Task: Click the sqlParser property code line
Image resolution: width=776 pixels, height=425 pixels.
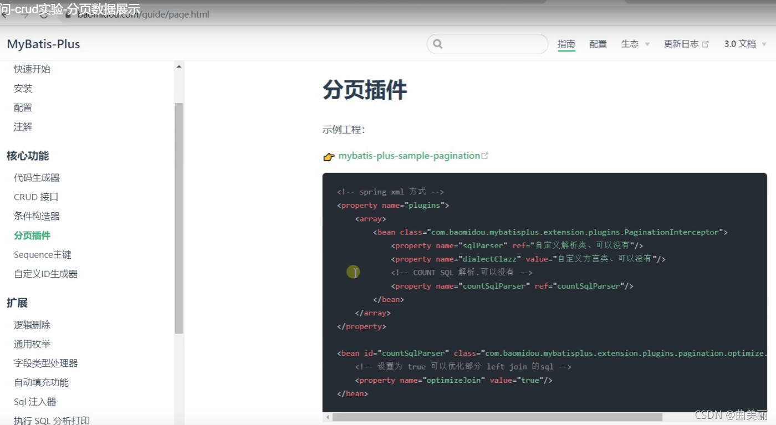Action: [517, 245]
